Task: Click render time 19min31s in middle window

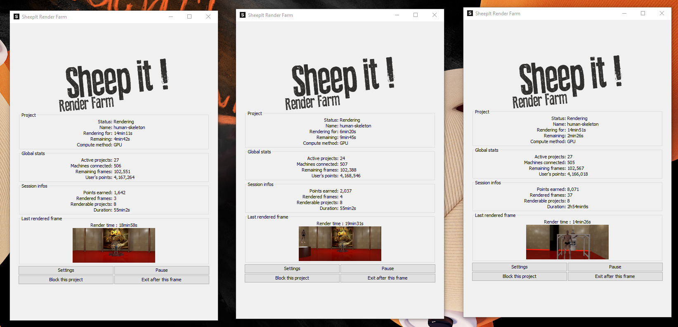Action: (x=354, y=223)
